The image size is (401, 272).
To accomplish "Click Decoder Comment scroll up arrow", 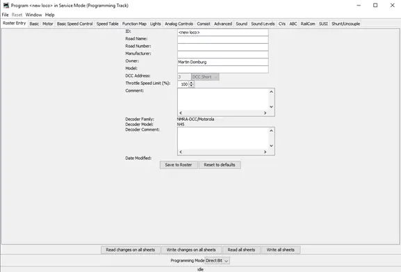I will [x=271, y=131].
